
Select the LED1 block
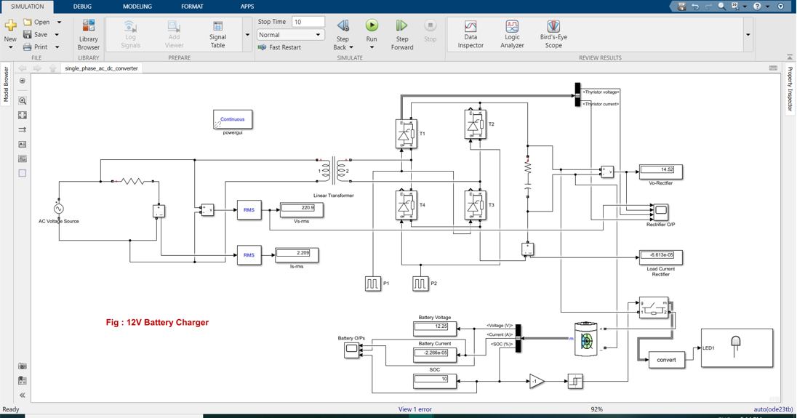[x=737, y=348]
